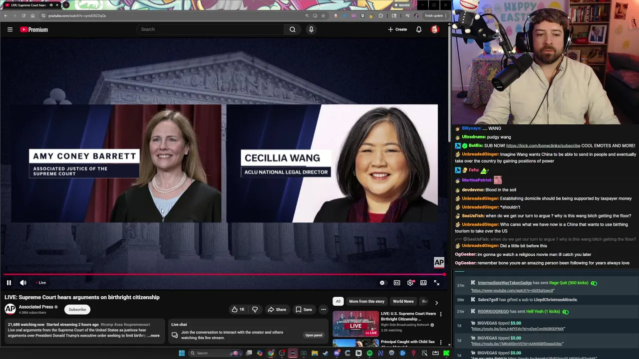Show more filter chips with right arrow
The height and width of the screenshot is (359, 639).
436,302
